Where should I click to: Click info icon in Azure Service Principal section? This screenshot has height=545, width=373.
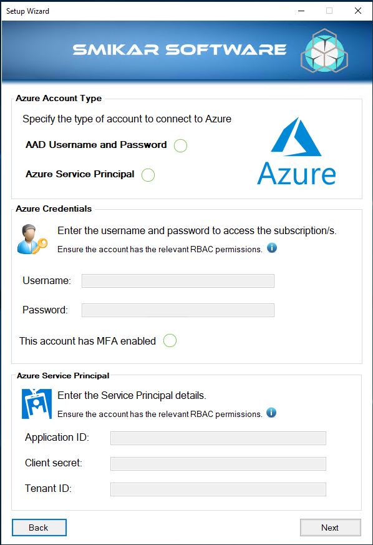[271, 413]
